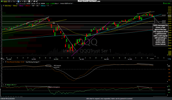Click 'Invesco QQQTrust Ser 1' name in header
Screen dimensions: 172x100
pos(67,3)
